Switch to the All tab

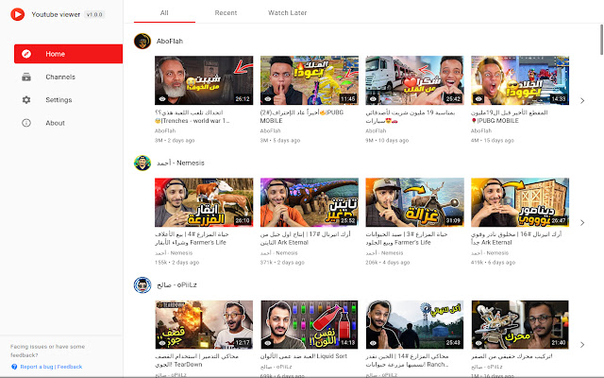coord(164,12)
